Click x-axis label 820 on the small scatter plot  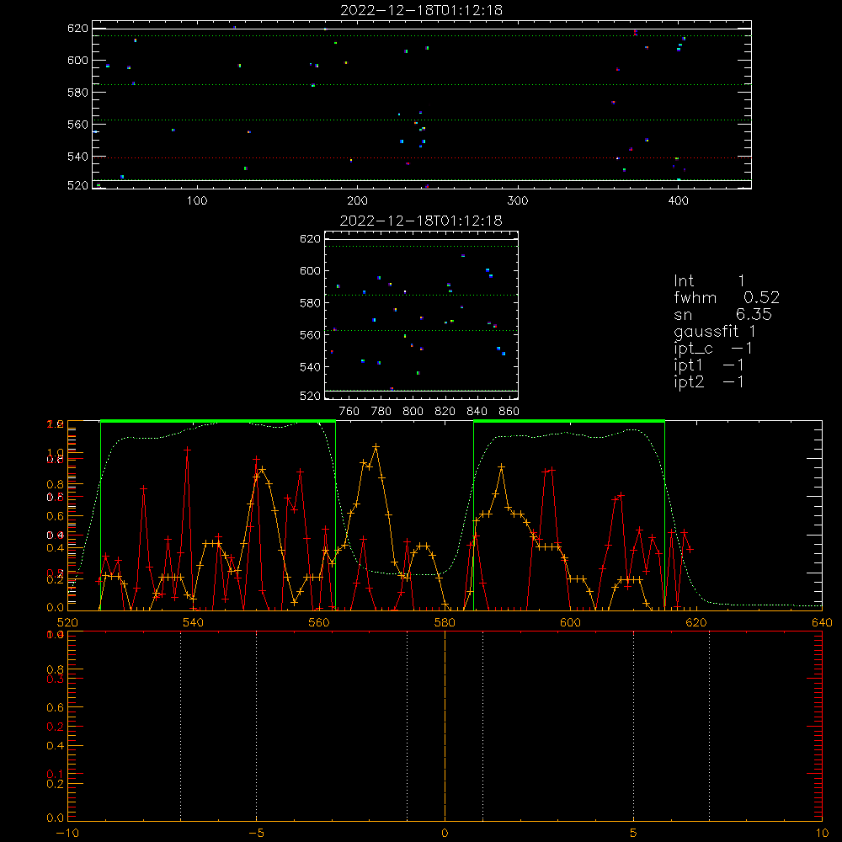click(x=445, y=412)
